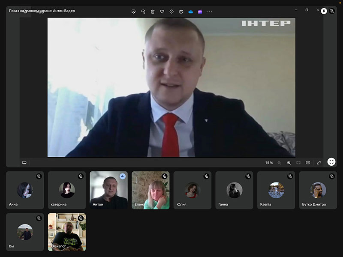Toggle mute icon on Анна tile
The height and width of the screenshot is (257, 343).
(39, 176)
